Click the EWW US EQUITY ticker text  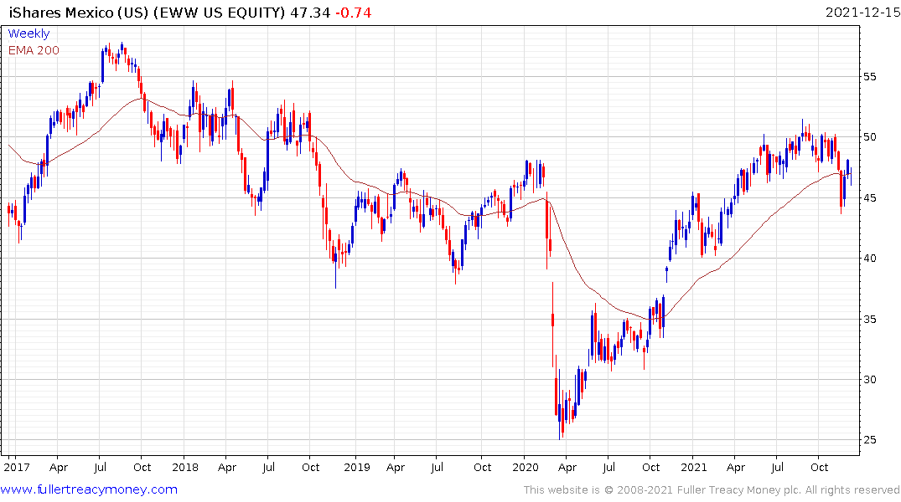pyautogui.click(x=219, y=13)
